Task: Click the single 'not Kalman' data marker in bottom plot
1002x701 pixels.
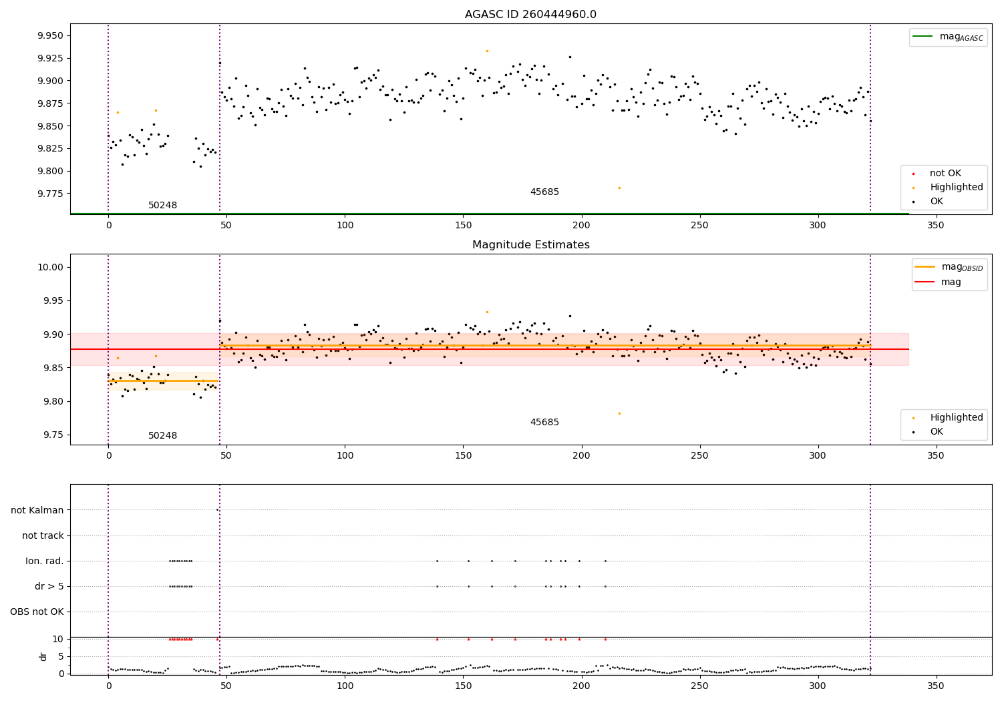Action: [x=217, y=510]
